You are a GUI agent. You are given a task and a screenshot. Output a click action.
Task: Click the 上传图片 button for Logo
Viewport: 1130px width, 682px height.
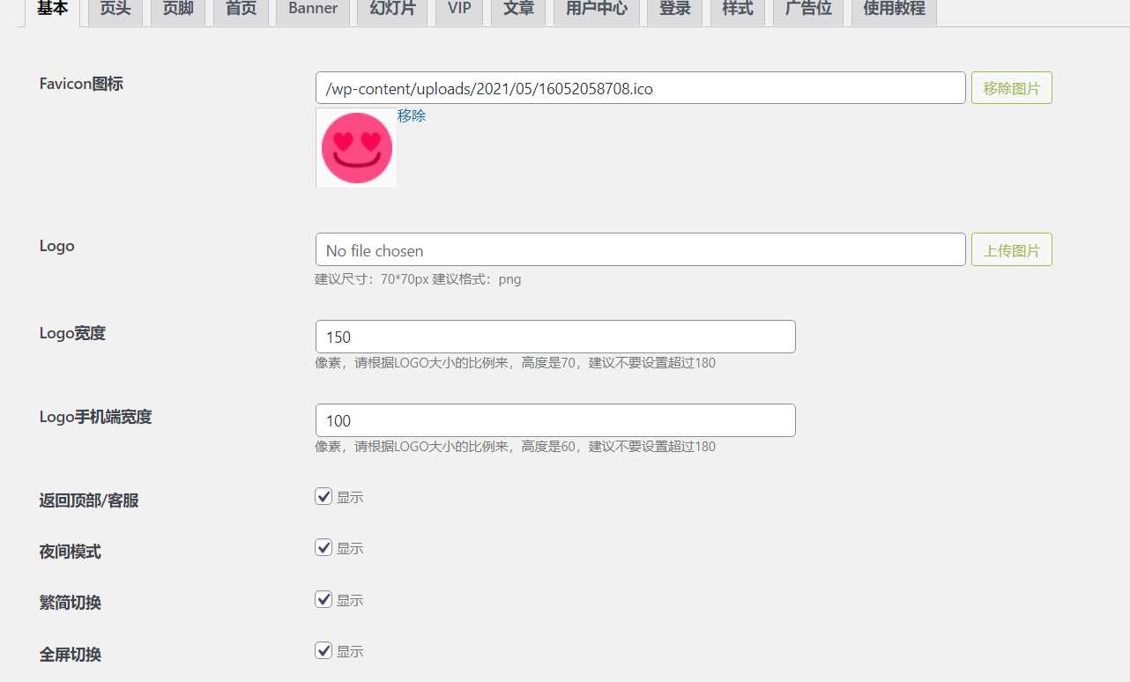[x=1011, y=250]
